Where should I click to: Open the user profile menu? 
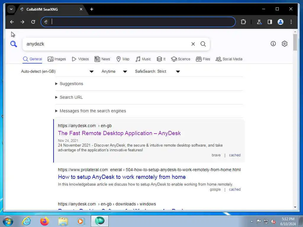coord(281,22)
